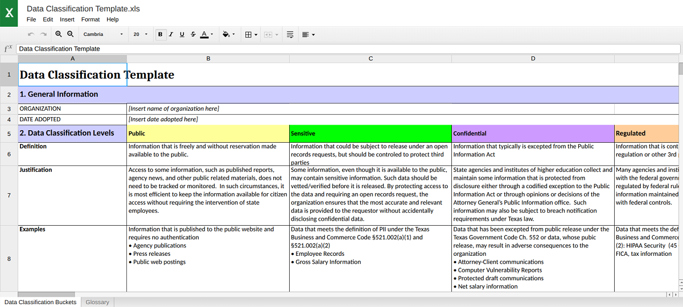Open the fill color dropdown arrow
The image size is (683, 307).
(234, 35)
